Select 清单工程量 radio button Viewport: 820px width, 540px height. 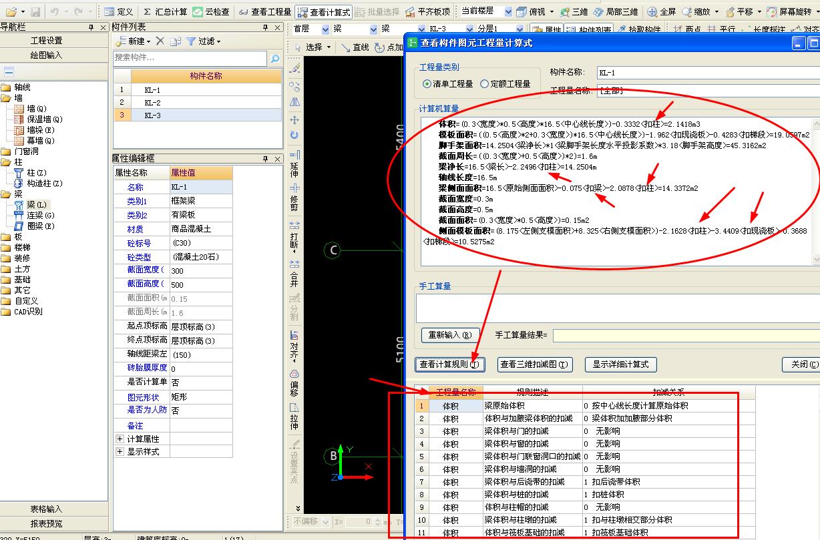pyautogui.click(x=448, y=84)
